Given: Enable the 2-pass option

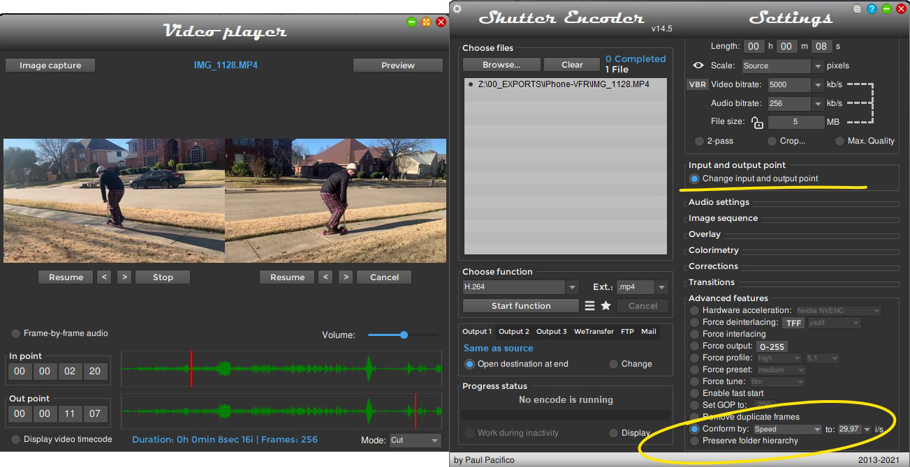Looking at the screenshot, I should point(699,141).
